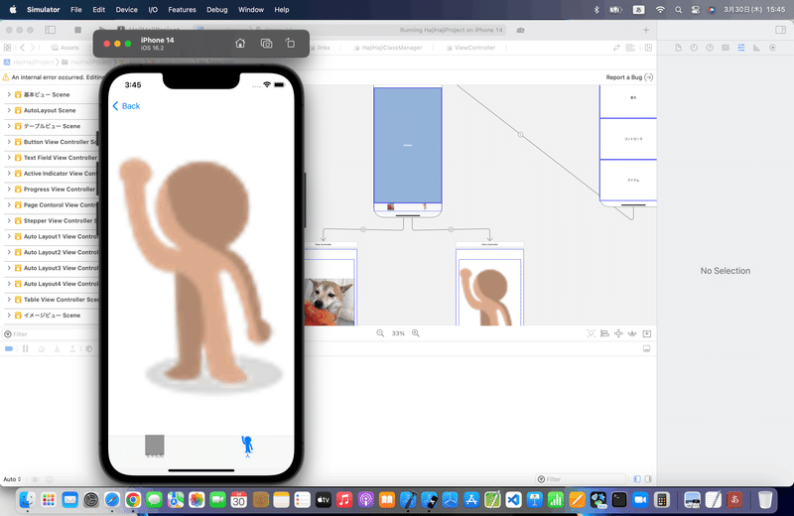Open the Resolve Auto Layout Issues icon
Screen dimensions: 794x516
point(632,333)
